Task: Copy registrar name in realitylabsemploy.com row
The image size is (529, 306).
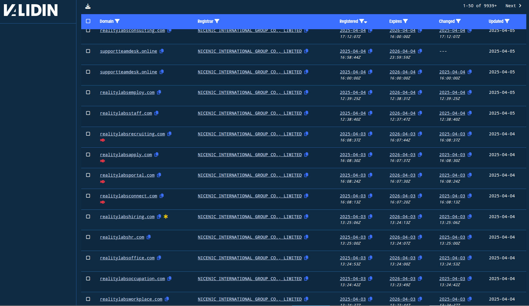Action: pos(306,92)
